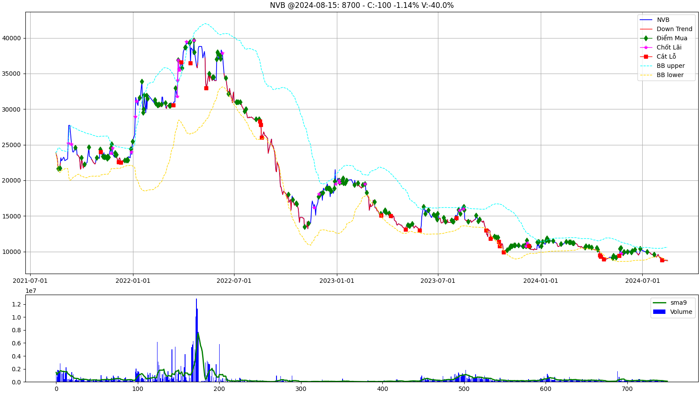The width and height of the screenshot is (700, 394).
Task: Click the Volume legend entry
Action: point(672,312)
